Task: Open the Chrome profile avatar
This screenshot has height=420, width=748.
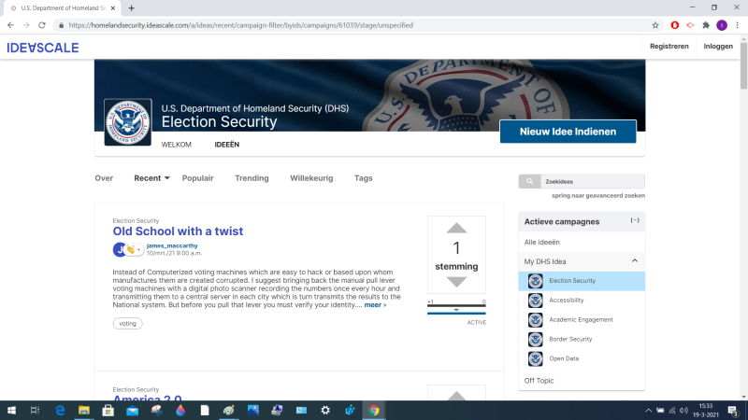Action: tap(722, 25)
